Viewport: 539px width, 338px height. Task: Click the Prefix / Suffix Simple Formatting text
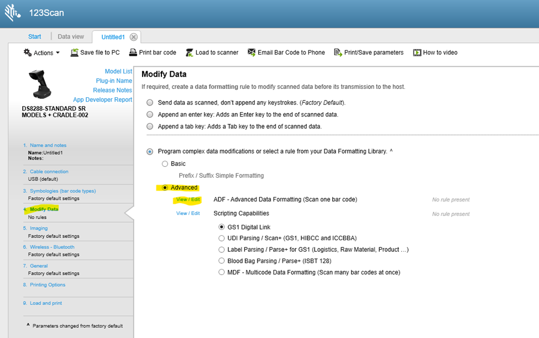click(221, 176)
